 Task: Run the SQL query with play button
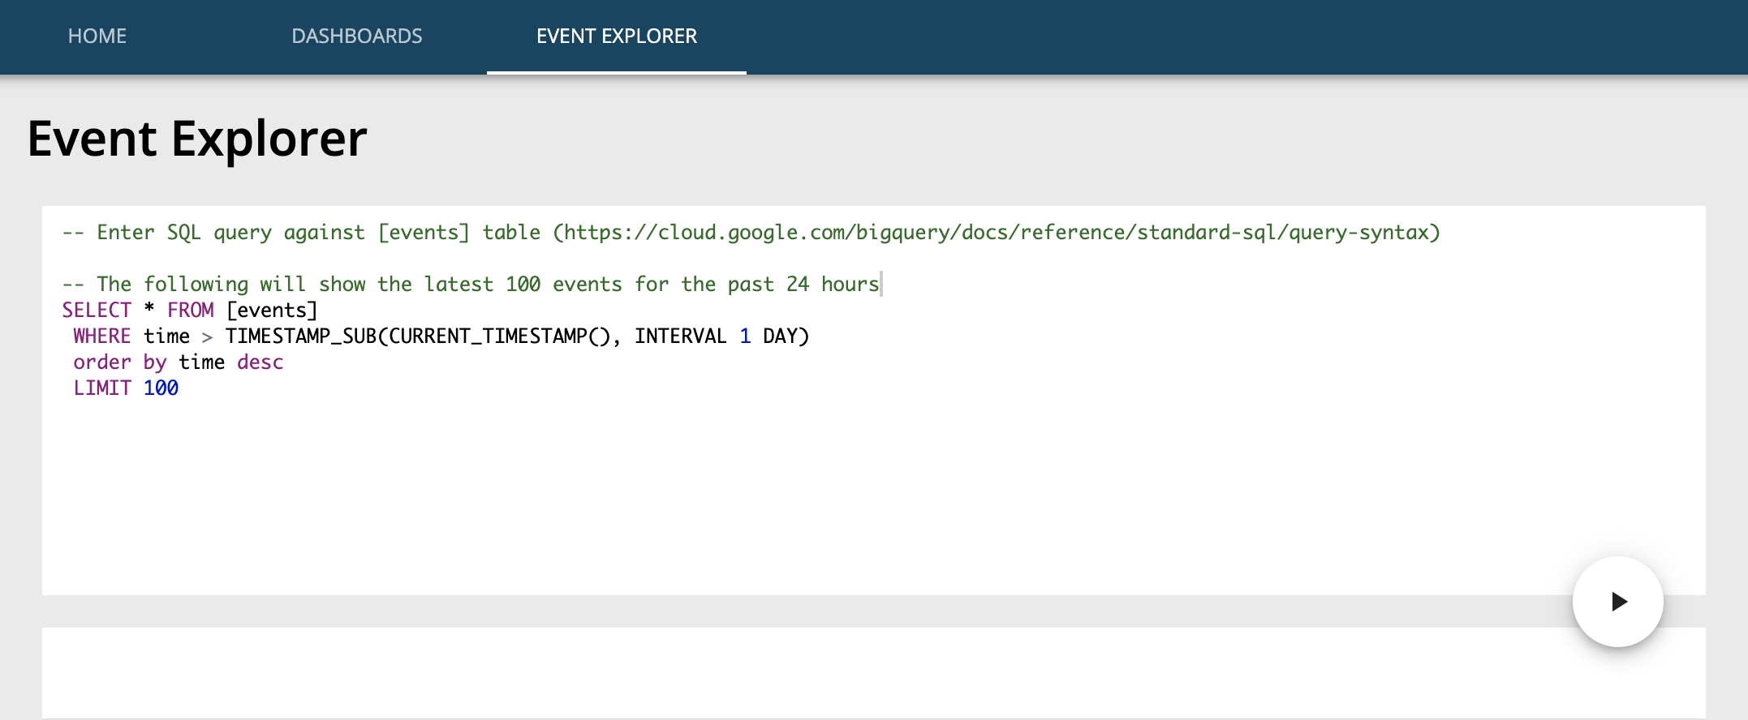[1617, 602]
